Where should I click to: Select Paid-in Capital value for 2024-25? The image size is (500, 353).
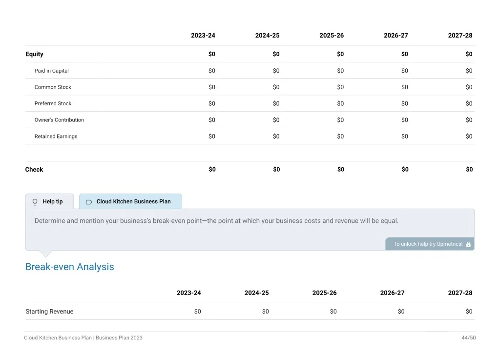[x=276, y=71]
